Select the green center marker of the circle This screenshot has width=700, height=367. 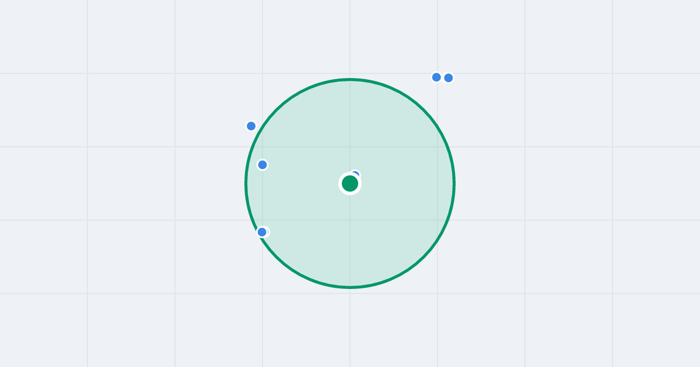point(350,183)
